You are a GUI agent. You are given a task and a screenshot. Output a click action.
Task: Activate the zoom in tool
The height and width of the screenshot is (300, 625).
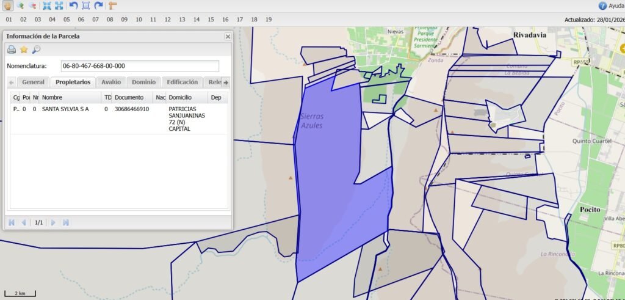tap(20, 5)
